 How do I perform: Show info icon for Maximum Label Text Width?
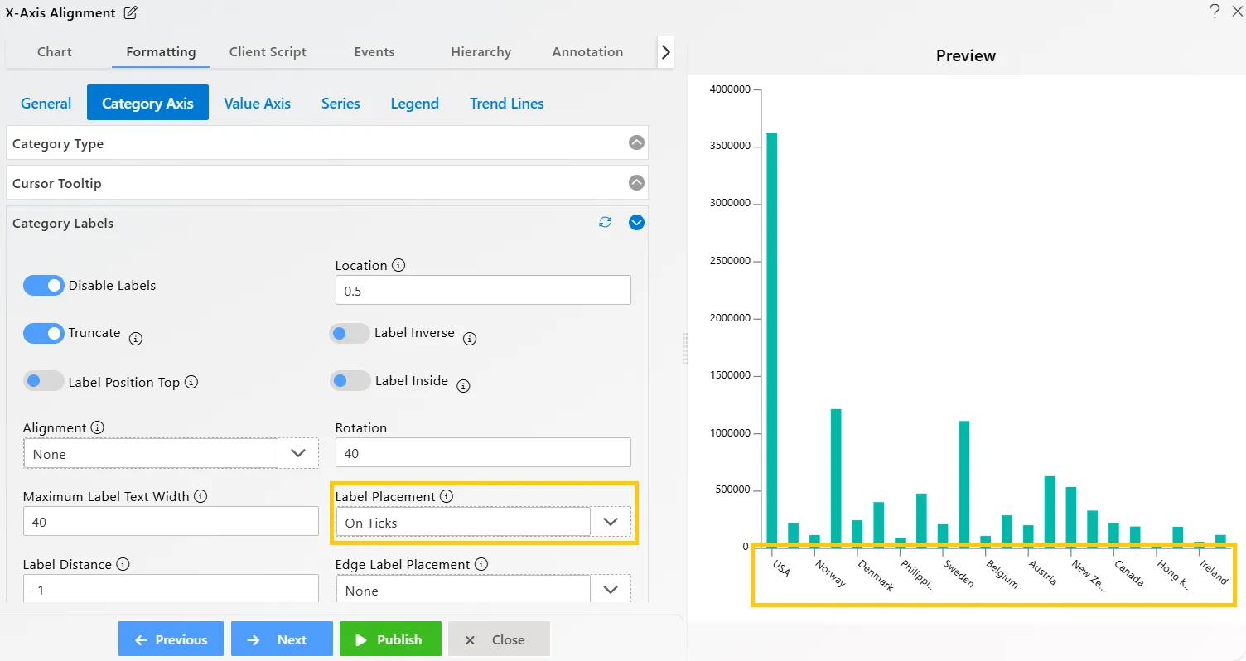point(200,497)
